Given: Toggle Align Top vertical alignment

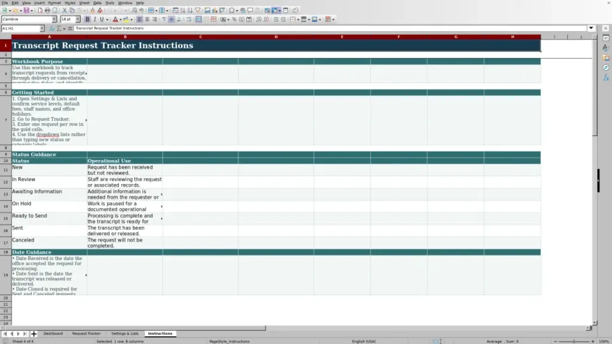Looking at the screenshot, I should (164, 19).
